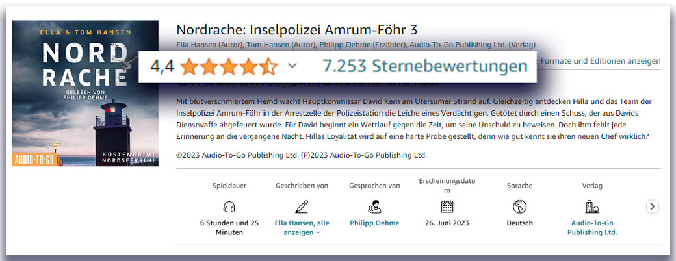Open Audio-To-Go Publishing Ltd. (Verlag) byline link
The height and width of the screenshot is (261, 676).
coord(473,44)
